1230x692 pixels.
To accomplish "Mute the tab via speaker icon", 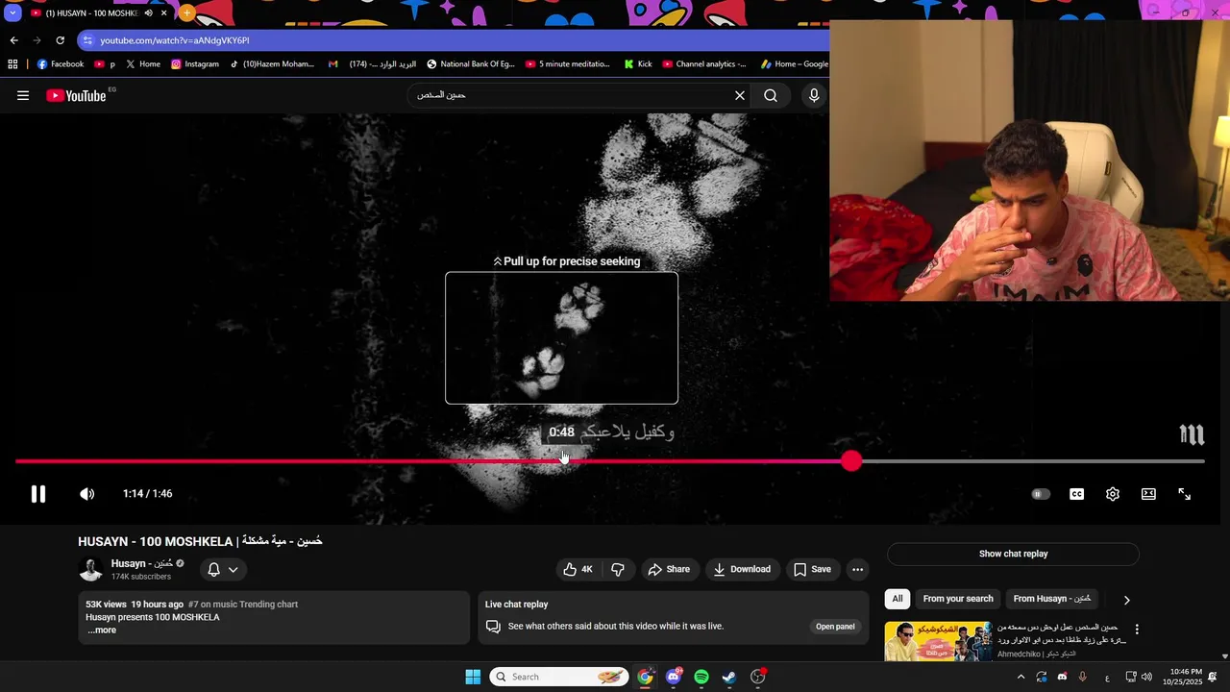I will click(148, 13).
